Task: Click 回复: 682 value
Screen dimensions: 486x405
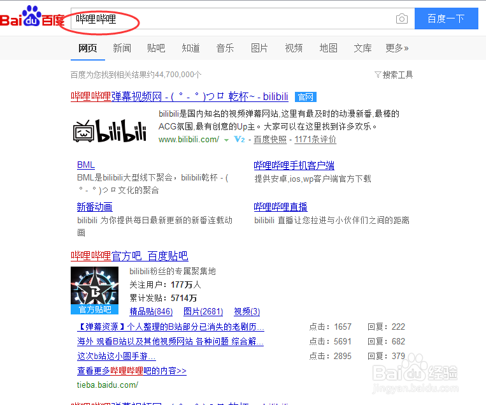Action: click(386, 341)
